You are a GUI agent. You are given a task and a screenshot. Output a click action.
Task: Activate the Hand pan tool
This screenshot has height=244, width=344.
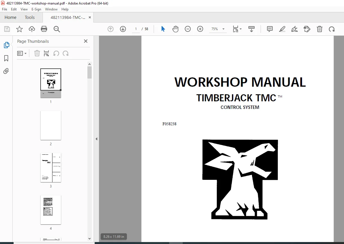[x=175, y=29]
